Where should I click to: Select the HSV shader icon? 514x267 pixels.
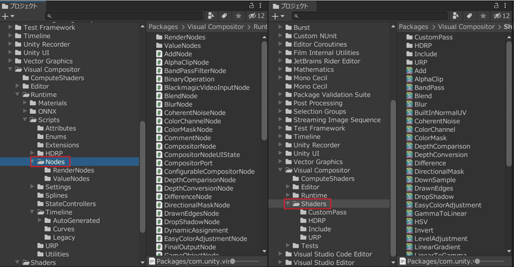pyautogui.click(x=409, y=222)
